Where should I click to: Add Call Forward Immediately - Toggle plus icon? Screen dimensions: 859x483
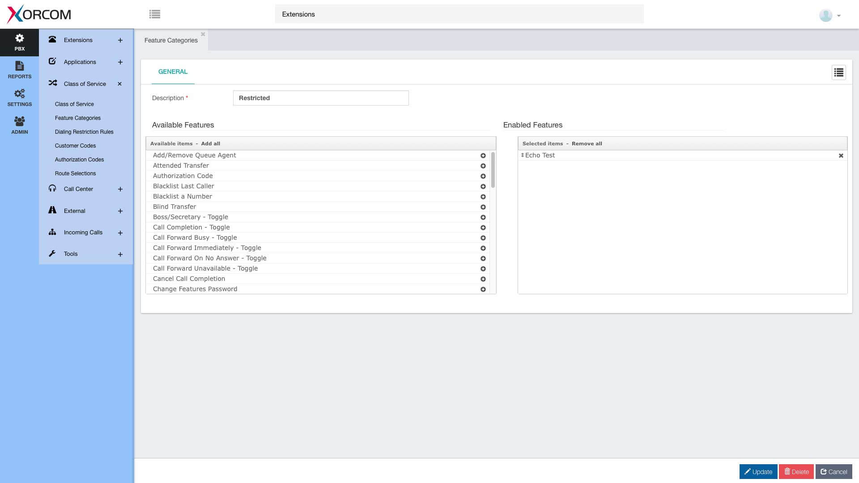pyautogui.click(x=483, y=248)
